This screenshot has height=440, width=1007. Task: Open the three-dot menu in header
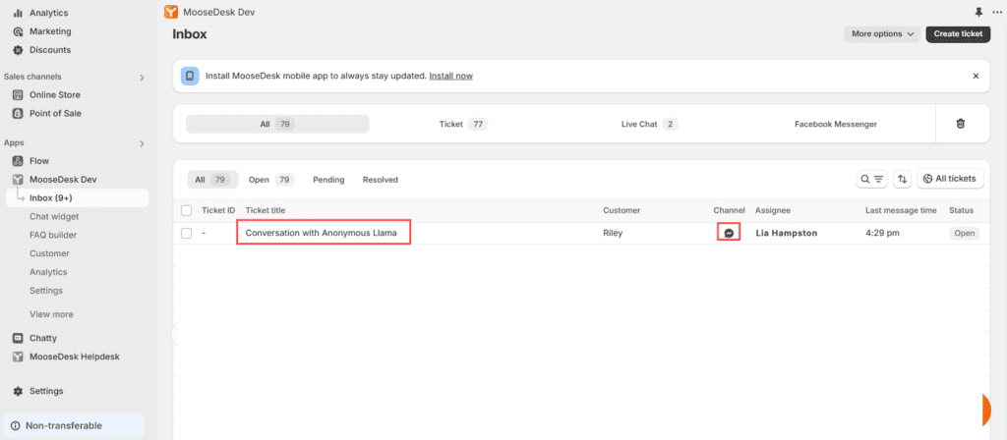pyautogui.click(x=997, y=12)
